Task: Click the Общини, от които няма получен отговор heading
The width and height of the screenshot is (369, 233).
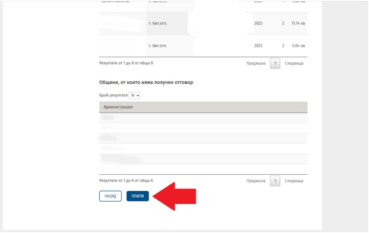Action: (x=146, y=82)
